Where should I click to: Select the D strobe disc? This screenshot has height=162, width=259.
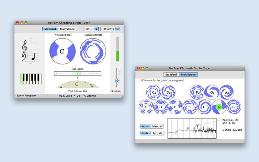(161, 107)
